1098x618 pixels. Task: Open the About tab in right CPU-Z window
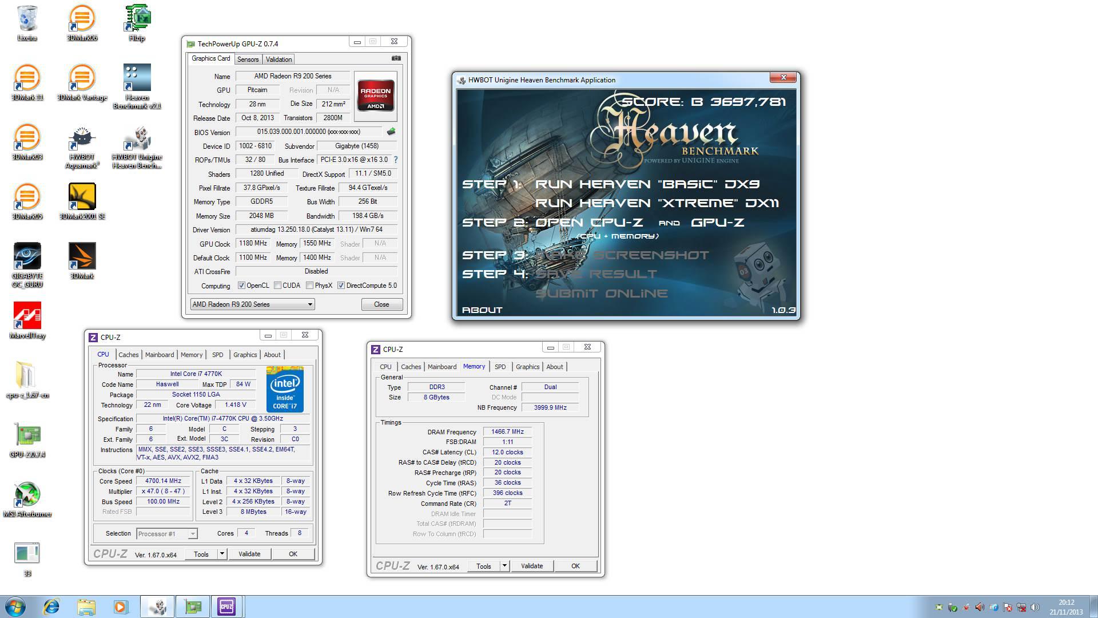pyautogui.click(x=555, y=367)
